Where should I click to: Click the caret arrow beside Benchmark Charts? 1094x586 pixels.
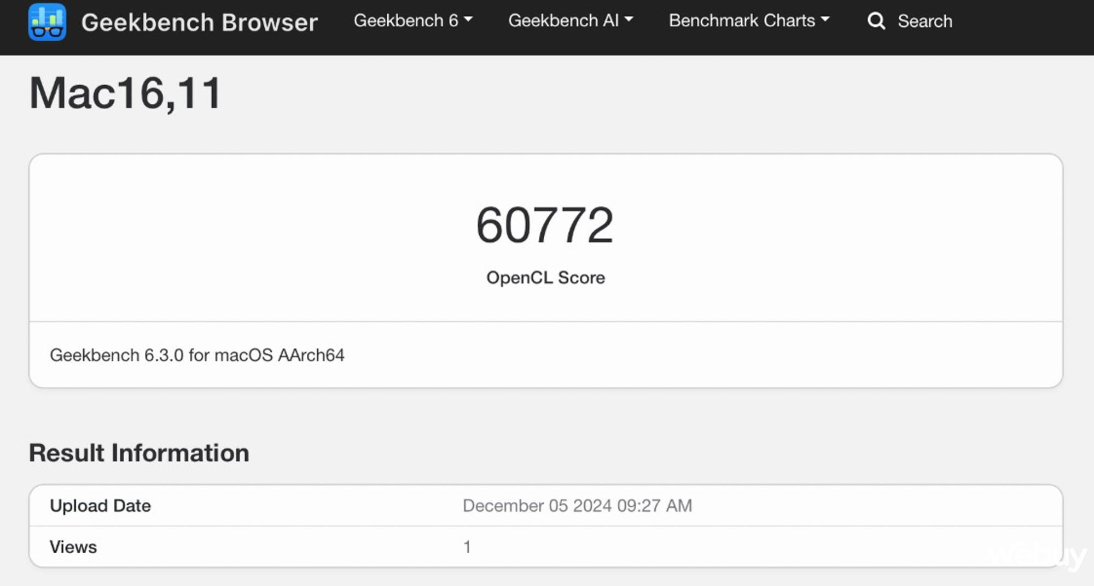[x=825, y=19]
